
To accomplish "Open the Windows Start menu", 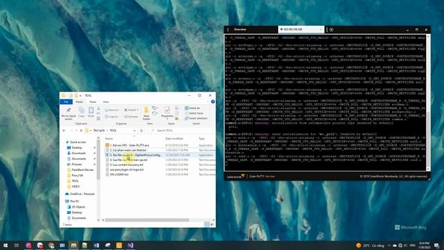I will 6,245.
